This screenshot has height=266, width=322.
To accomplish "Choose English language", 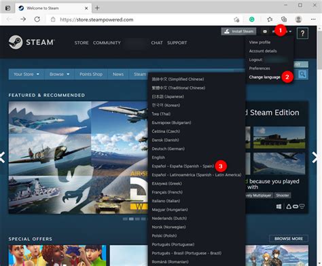I will 158,157.
